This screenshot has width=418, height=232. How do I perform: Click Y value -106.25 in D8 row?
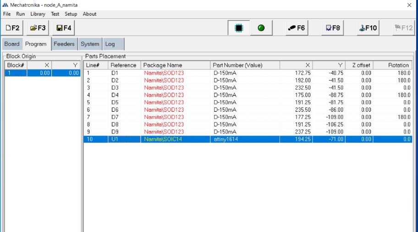coord(329,124)
